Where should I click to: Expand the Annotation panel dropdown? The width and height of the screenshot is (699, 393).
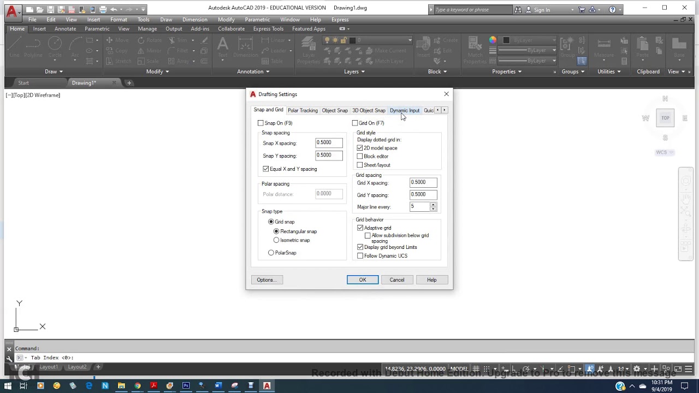coord(253,72)
